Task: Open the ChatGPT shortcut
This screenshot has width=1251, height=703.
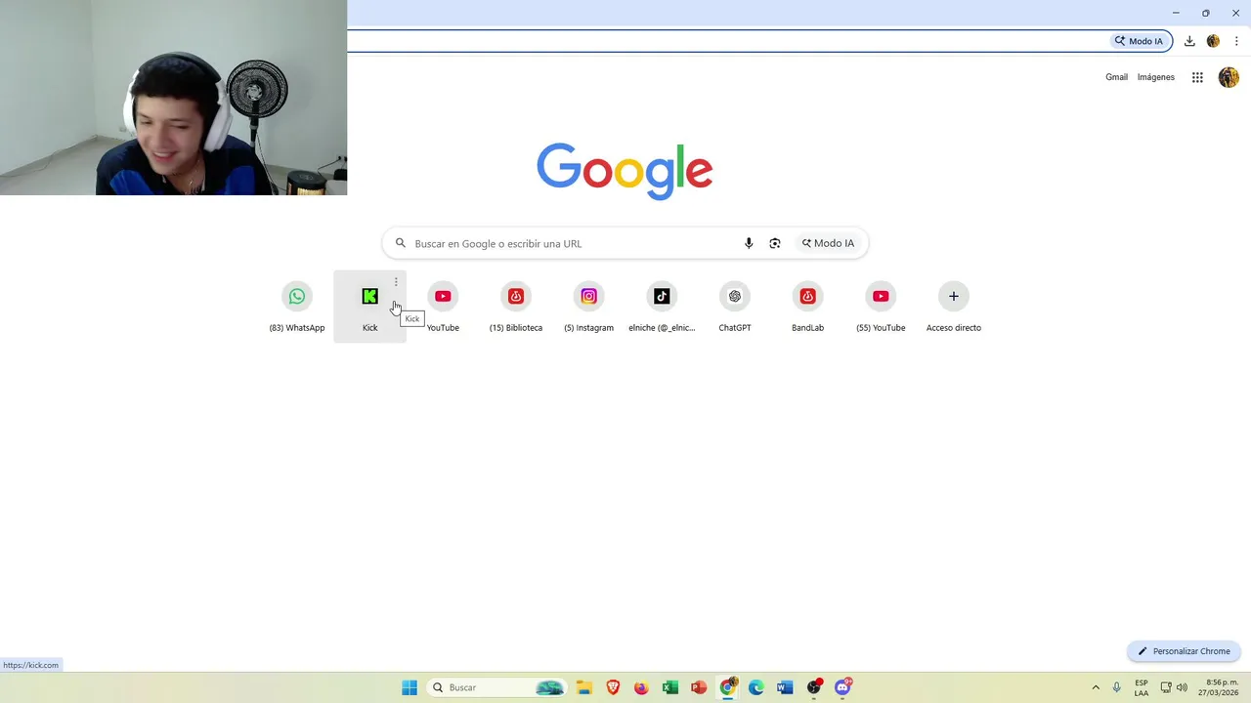Action: pyautogui.click(x=735, y=307)
